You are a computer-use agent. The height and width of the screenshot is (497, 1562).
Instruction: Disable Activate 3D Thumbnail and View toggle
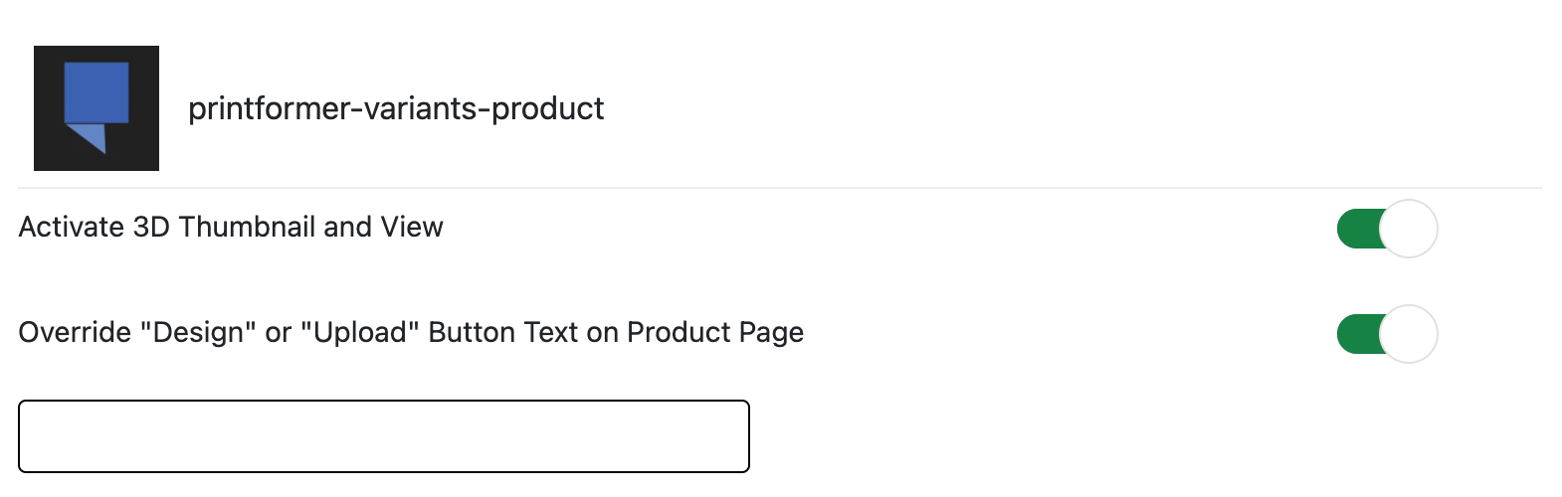click(1387, 229)
